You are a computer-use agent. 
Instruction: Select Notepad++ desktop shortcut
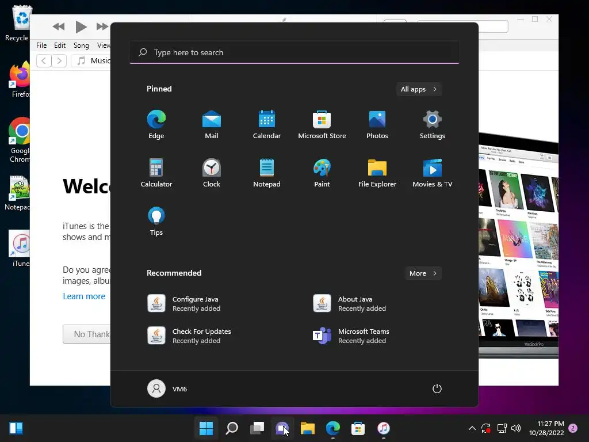tap(18, 193)
